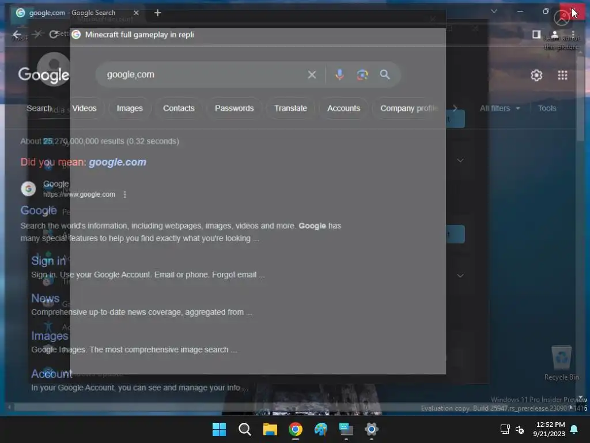Select the Images filter chip

pos(130,108)
